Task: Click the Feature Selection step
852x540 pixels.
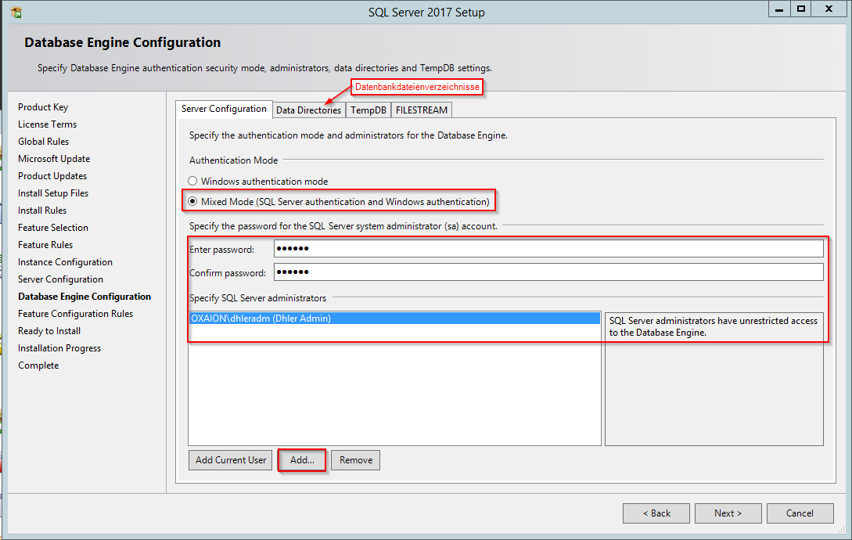Action: [x=53, y=228]
